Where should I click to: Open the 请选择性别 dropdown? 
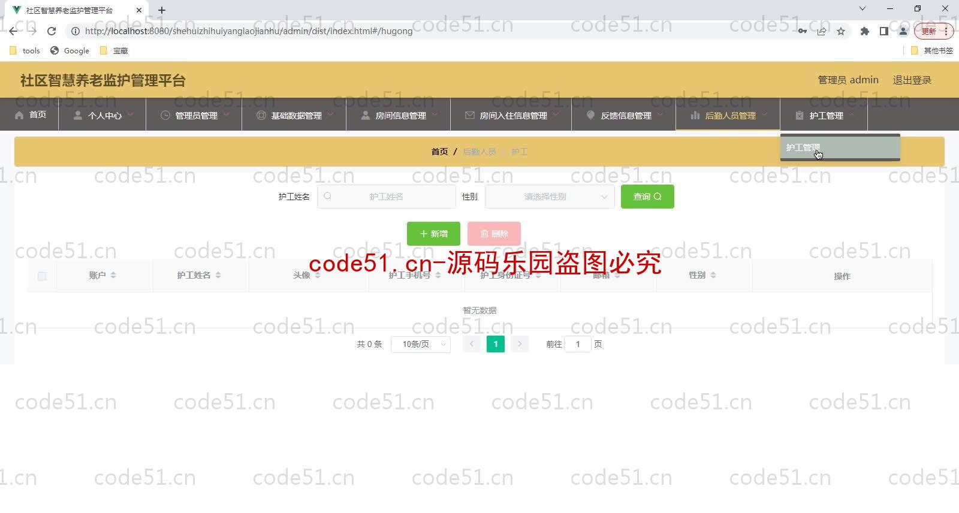pyautogui.click(x=550, y=197)
